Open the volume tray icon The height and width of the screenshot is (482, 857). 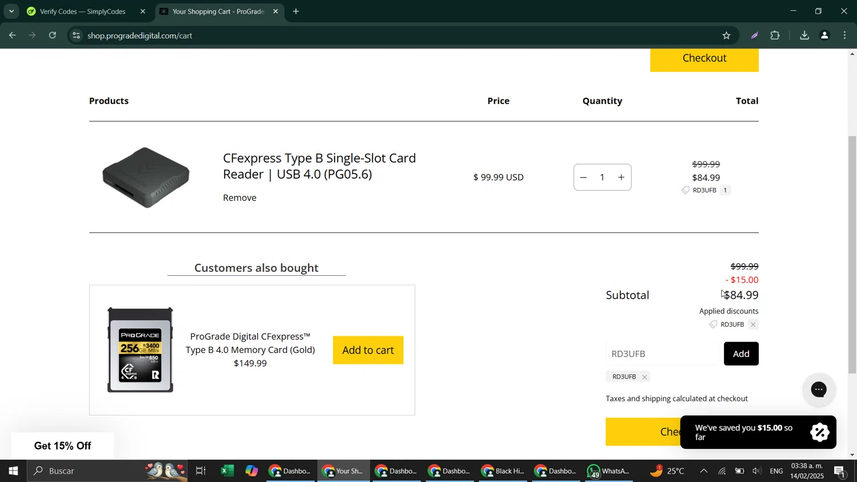(757, 471)
